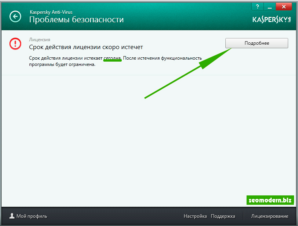Viewport: 298px width, 226px height.
Task: Click the gray Лицензия category label
Action: click(x=40, y=40)
